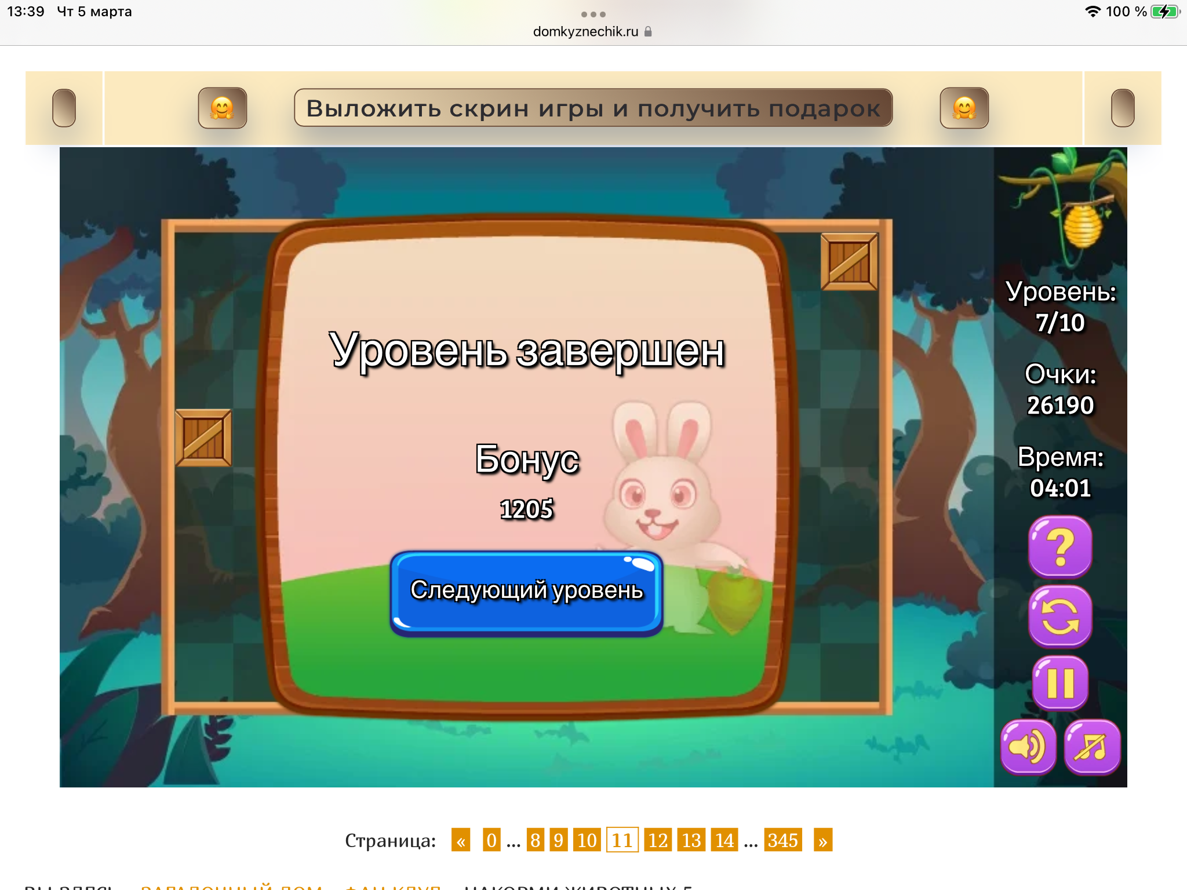The height and width of the screenshot is (890, 1187).
Task: Open page 12 in pagination
Action: pyautogui.click(x=657, y=840)
